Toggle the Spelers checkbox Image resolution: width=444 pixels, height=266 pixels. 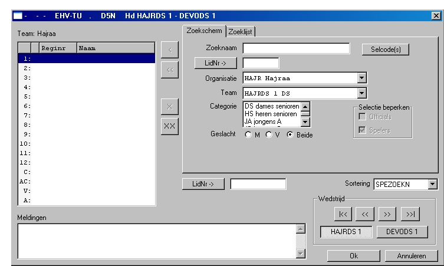tap(362, 130)
